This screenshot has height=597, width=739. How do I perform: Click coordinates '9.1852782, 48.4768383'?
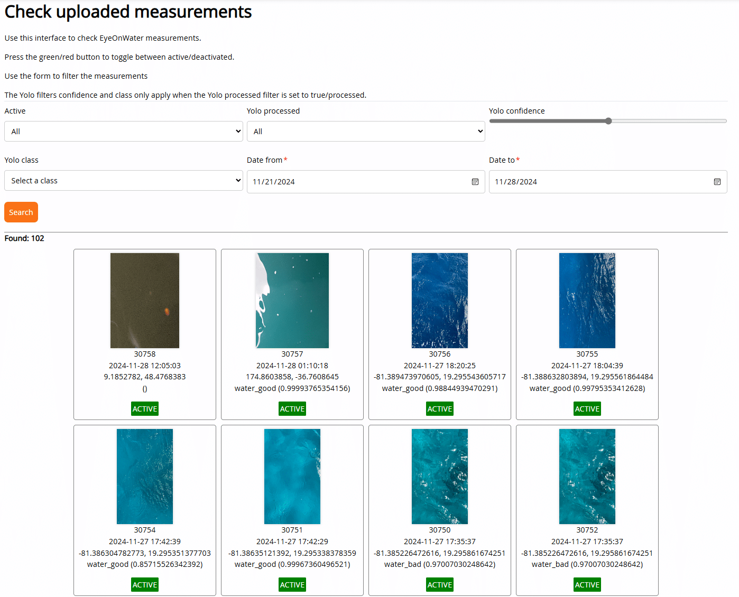click(x=145, y=377)
